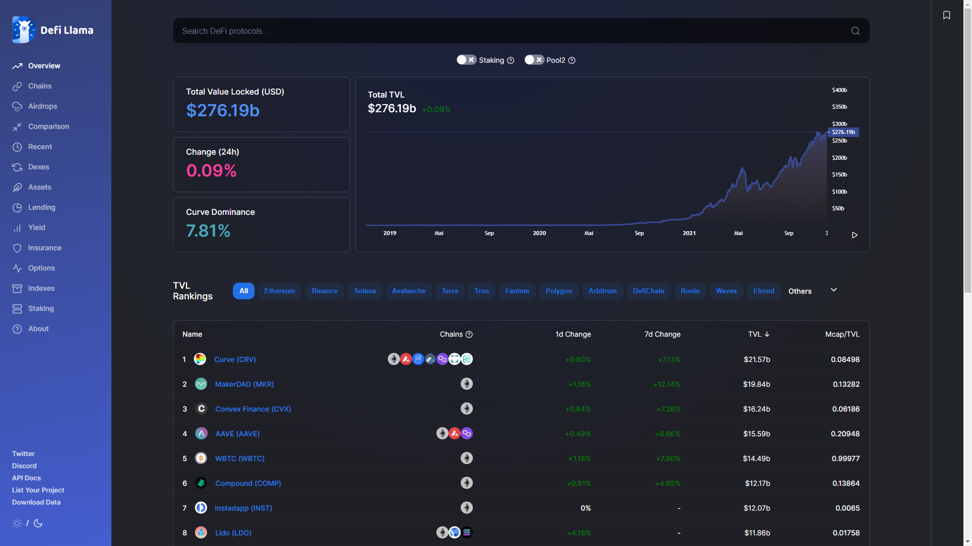Image resolution: width=972 pixels, height=546 pixels.
Task: Enable the Pool2 toggle
Action: (x=534, y=60)
